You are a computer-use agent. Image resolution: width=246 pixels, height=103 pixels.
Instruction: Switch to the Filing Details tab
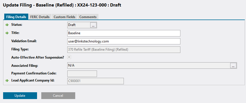point(16,17)
